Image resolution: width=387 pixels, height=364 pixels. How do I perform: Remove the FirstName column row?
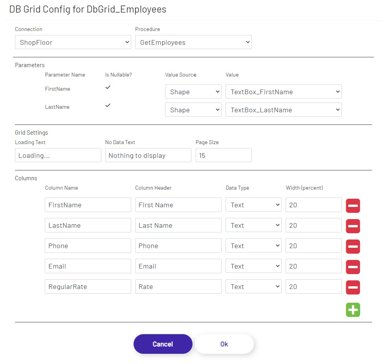352,205
